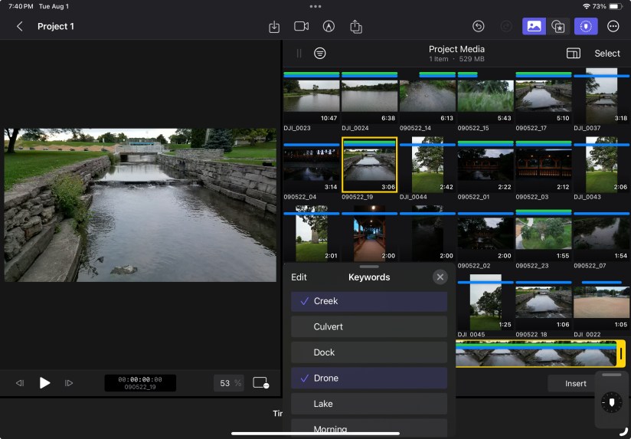Enable the Culvert keyword
The width and height of the screenshot is (631, 439).
coord(369,327)
